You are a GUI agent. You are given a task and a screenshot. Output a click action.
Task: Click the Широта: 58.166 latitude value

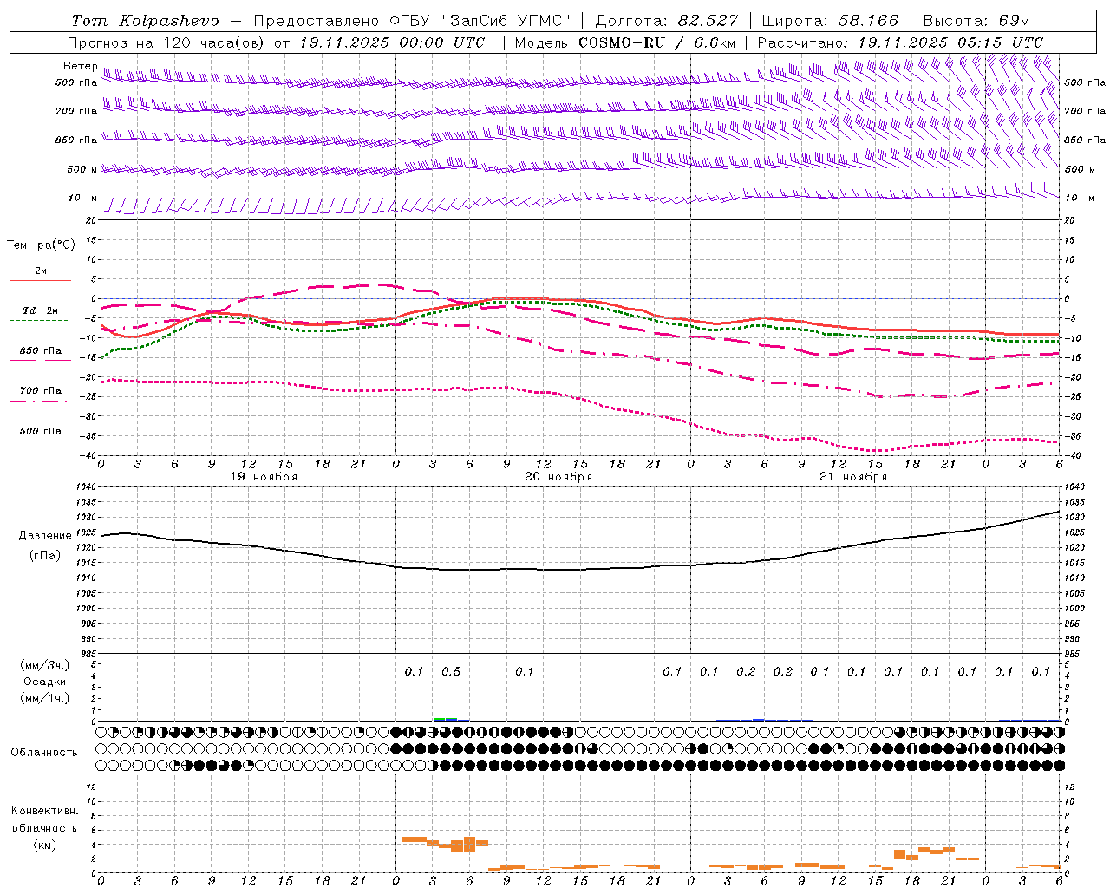[830, 21]
